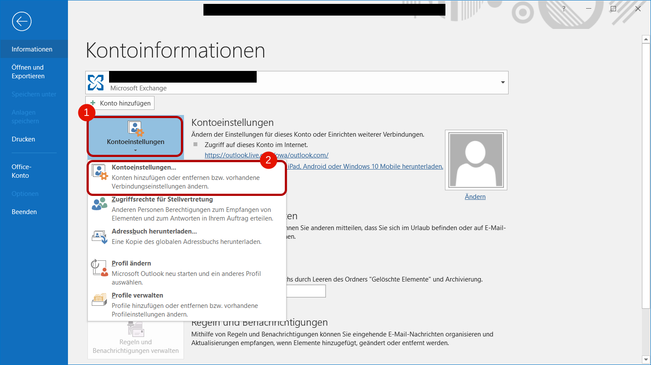Click the vertical scrollbar track
The width and height of the screenshot is (651, 365).
[646, 199]
